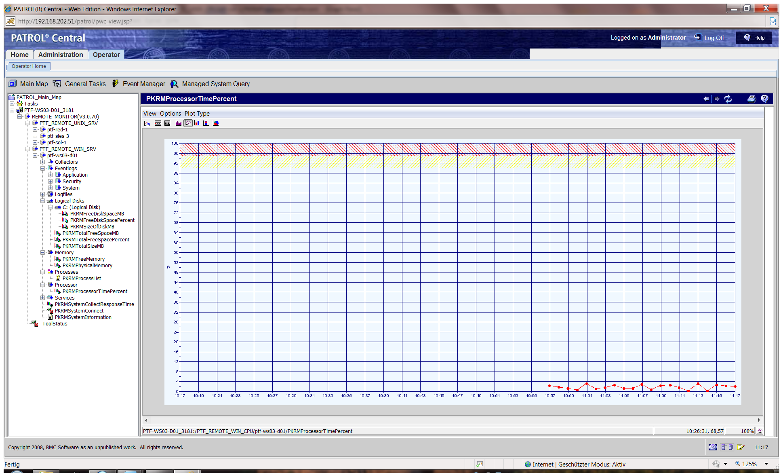
Task: Expand the ptf-sles-3 tree node
Action: tap(35, 136)
